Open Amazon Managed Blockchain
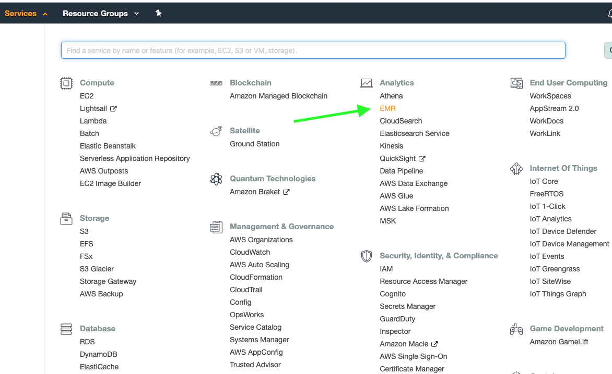This screenshot has width=612, height=374. point(279,96)
